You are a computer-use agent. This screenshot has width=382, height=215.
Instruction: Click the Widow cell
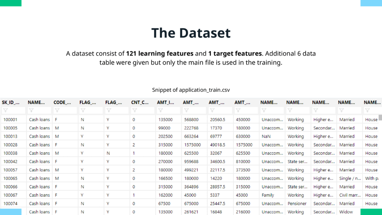tap(345, 212)
